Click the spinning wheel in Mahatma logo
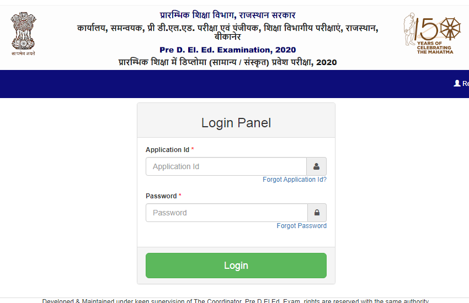This screenshot has width=469, height=303. pos(450,29)
